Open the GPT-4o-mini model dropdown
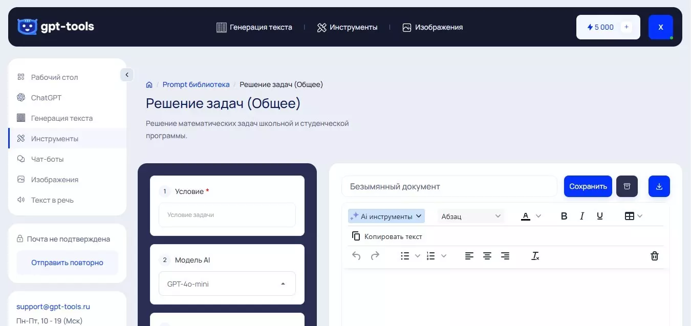Screen dimensions: 691x326 click(x=227, y=284)
